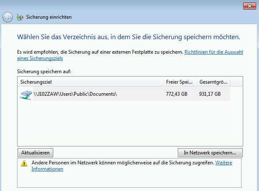Screen dimensions: 259x191
Task: Open the Weitere Informationen link
Action: pyautogui.click(x=223, y=163)
